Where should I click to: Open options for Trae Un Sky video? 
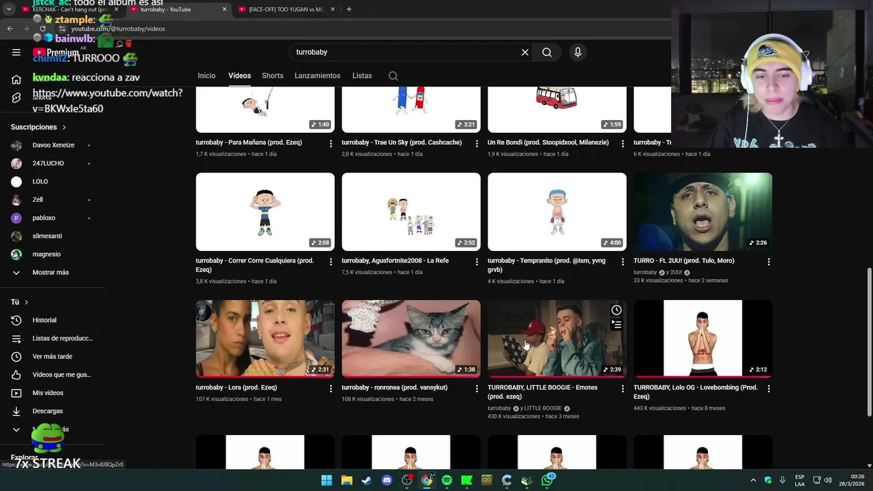[477, 143]
